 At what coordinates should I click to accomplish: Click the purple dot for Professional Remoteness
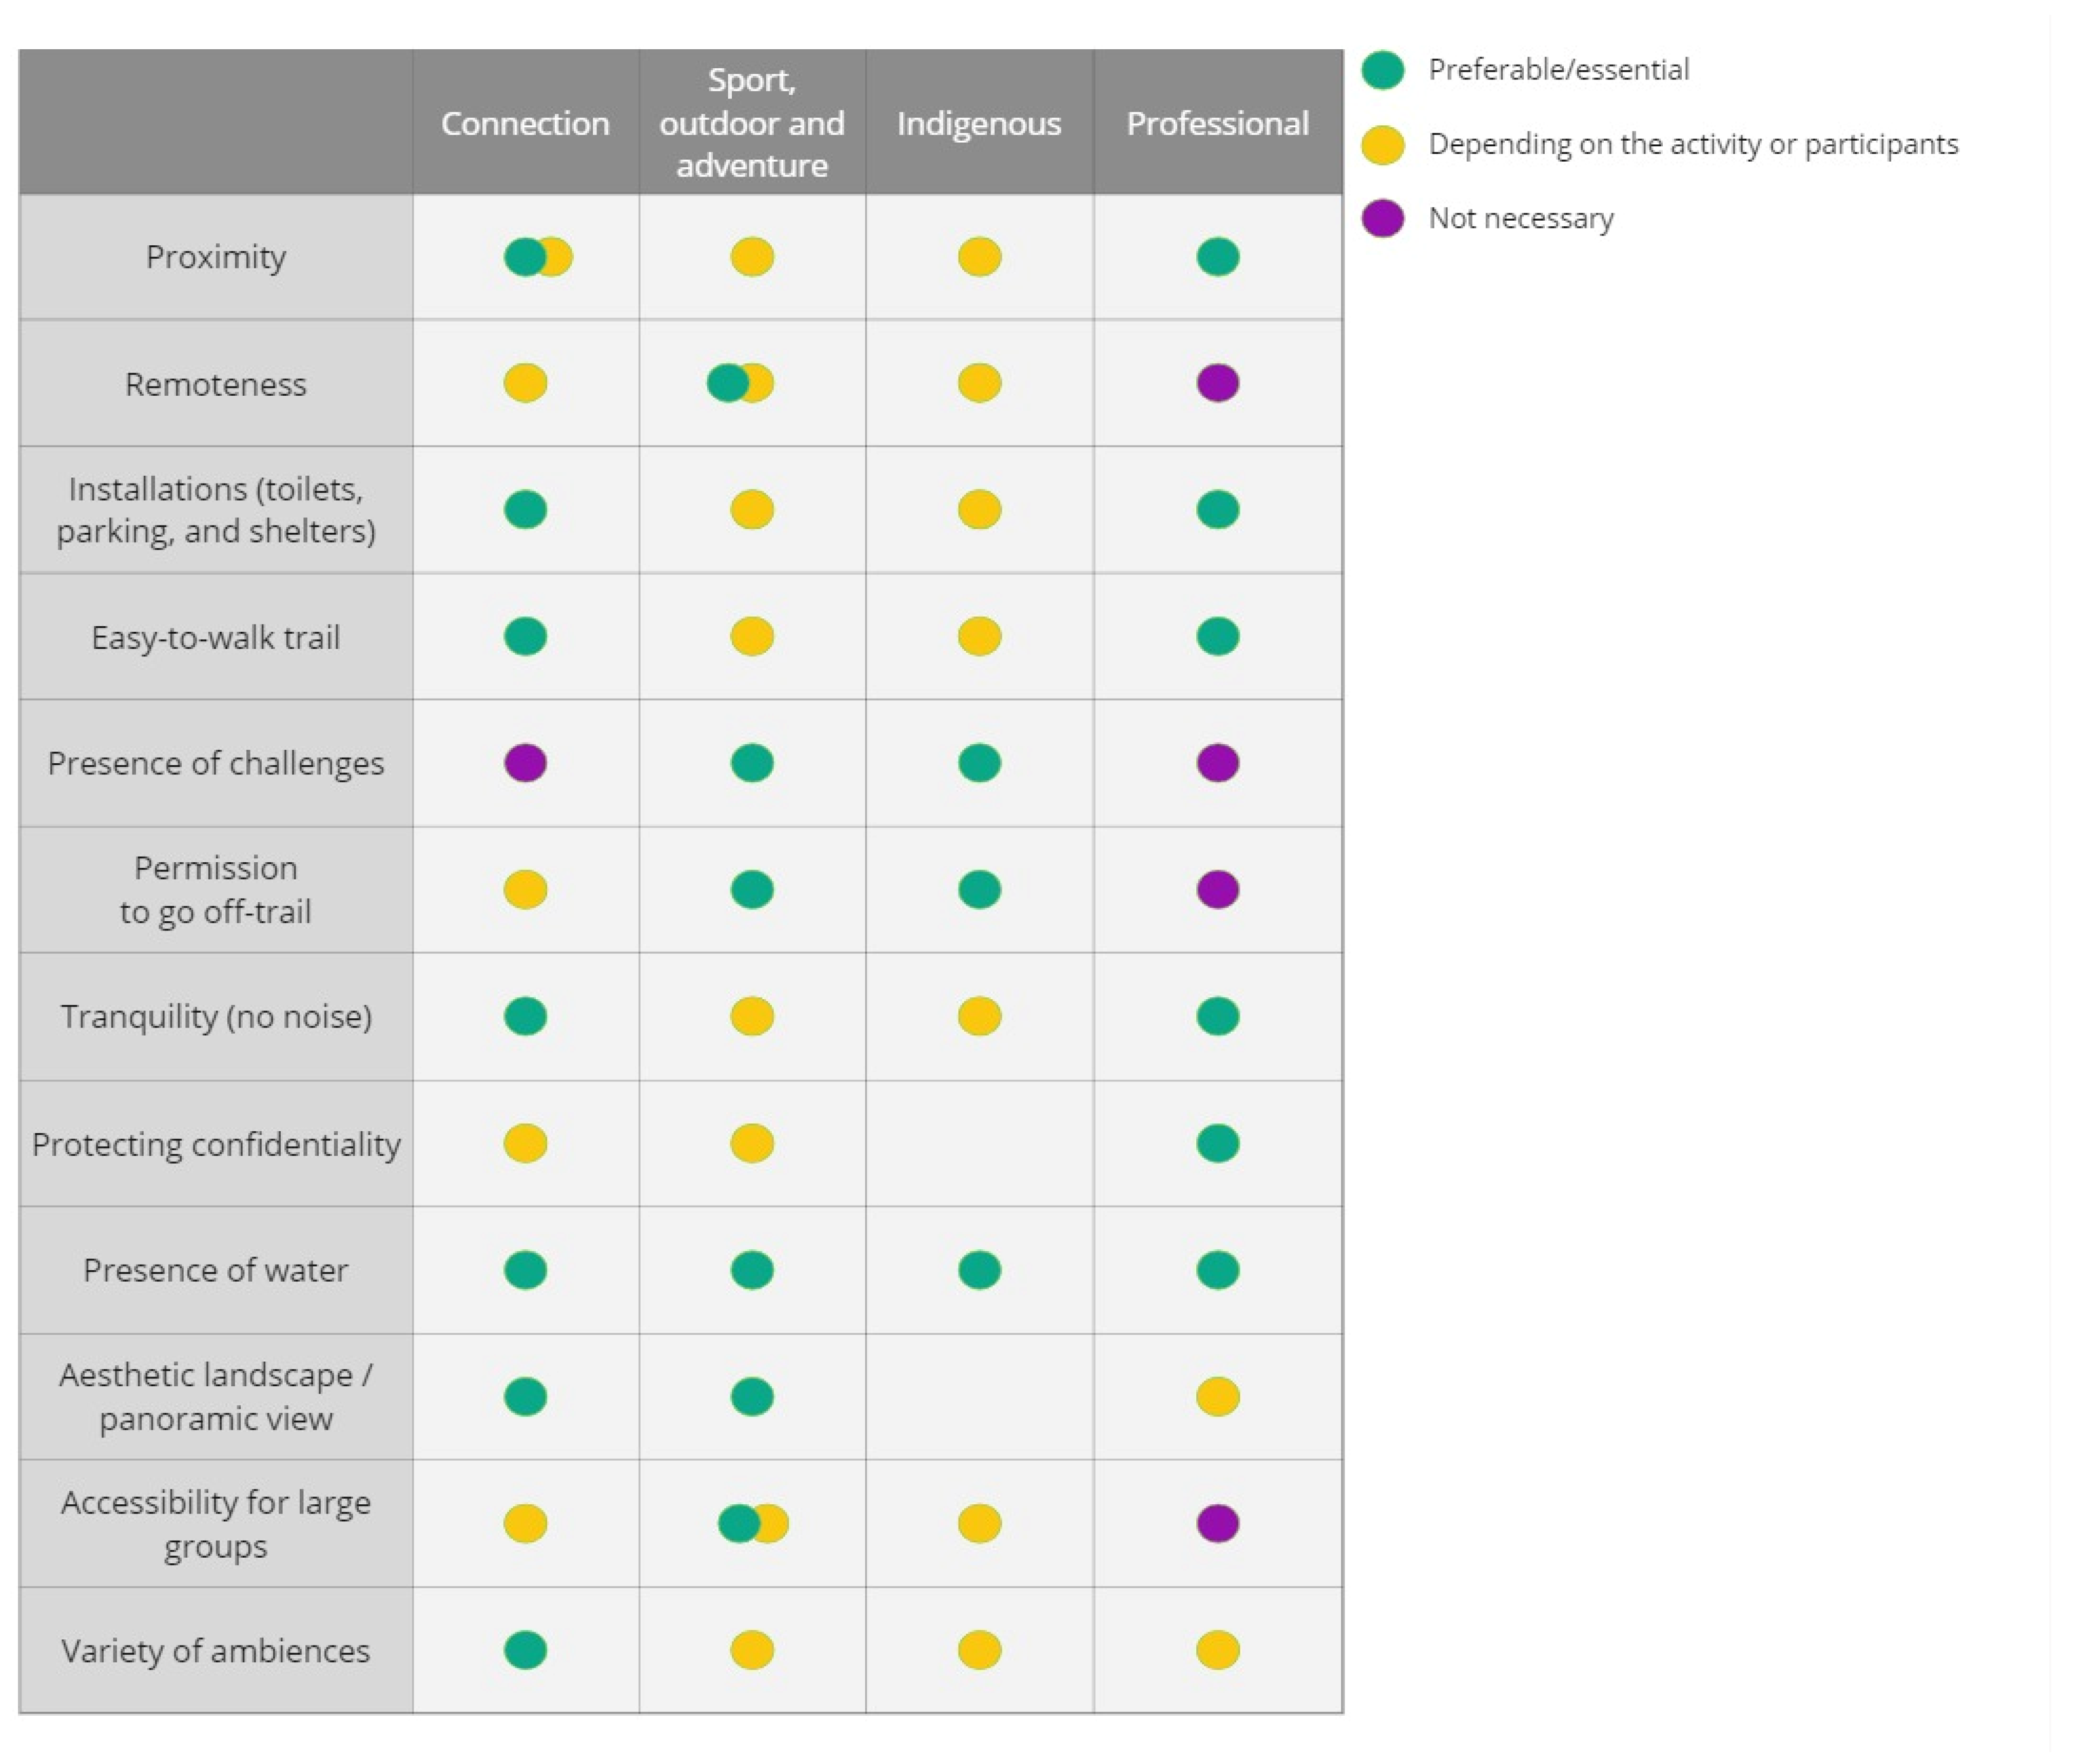1217,383
